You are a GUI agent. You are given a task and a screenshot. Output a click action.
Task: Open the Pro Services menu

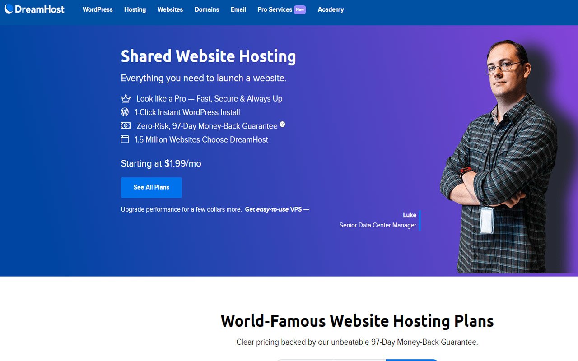(275, 9)
